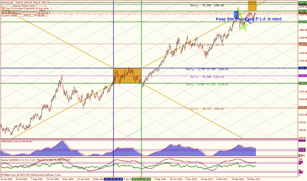
Task: Click the 970.60 price axis value
Action: pos(303,122)
